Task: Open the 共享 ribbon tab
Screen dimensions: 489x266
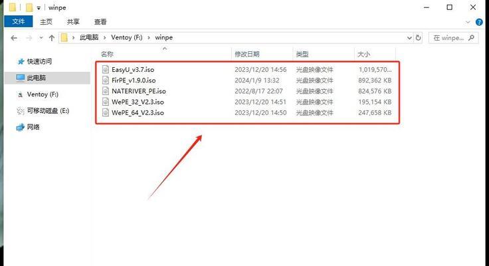Action: (73, 22)
